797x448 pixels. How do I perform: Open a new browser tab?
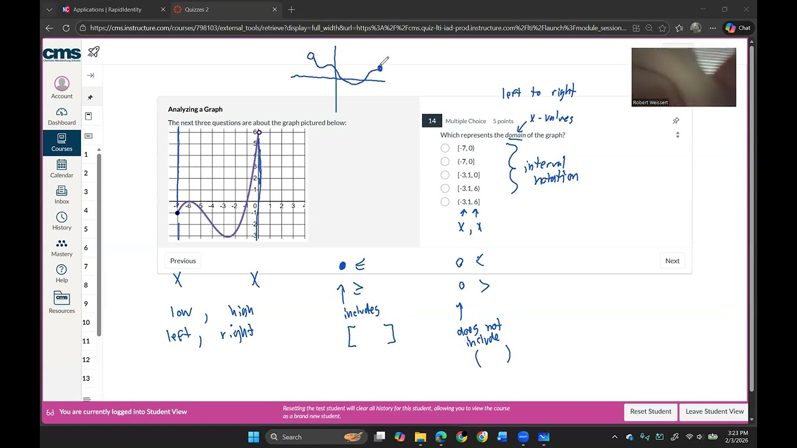(291, 9)
